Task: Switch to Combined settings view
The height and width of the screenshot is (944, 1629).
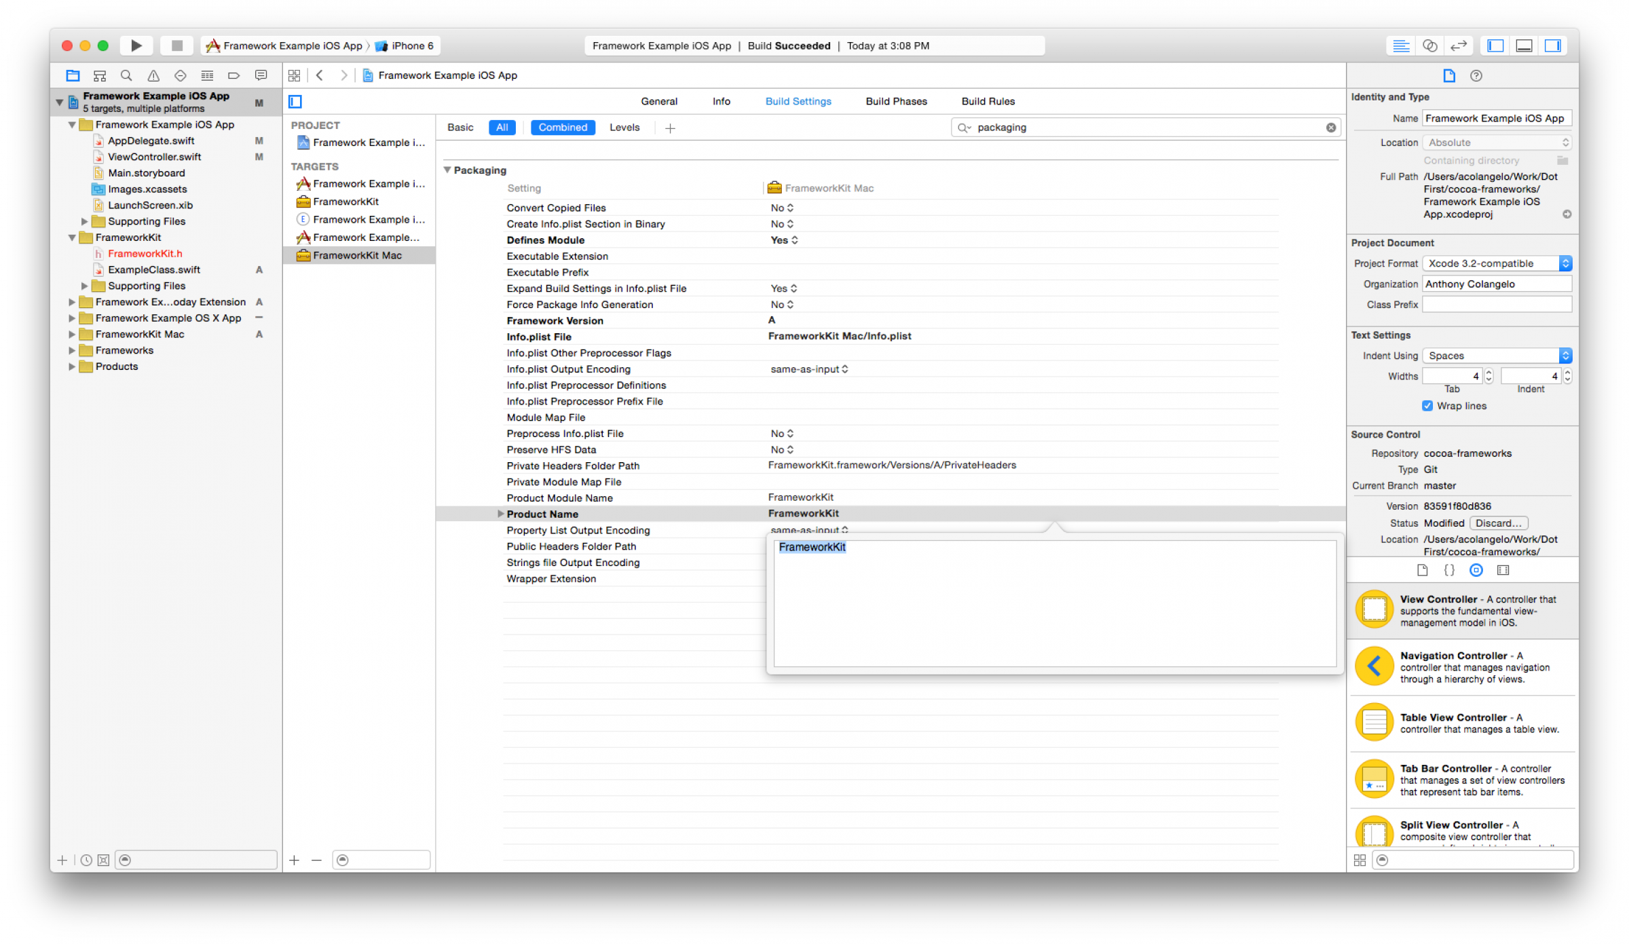Action: (x=563, y=128)
